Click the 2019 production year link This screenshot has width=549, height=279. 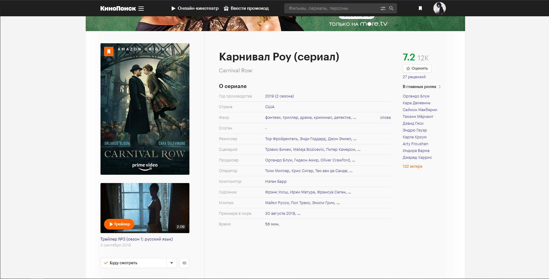(x=269, y=96)
